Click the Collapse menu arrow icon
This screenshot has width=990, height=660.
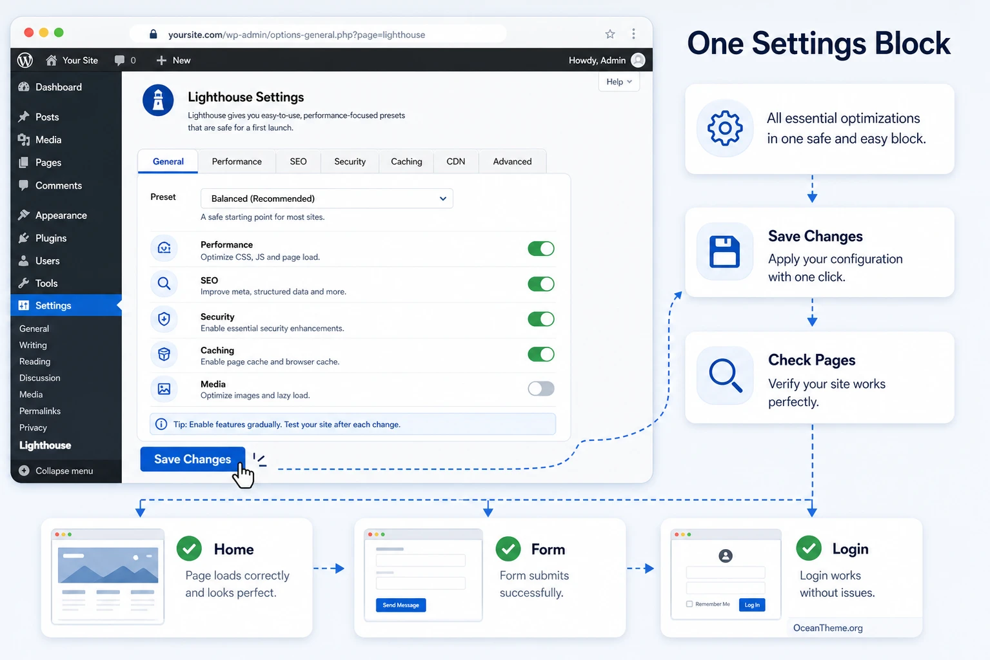coord(24,471)
